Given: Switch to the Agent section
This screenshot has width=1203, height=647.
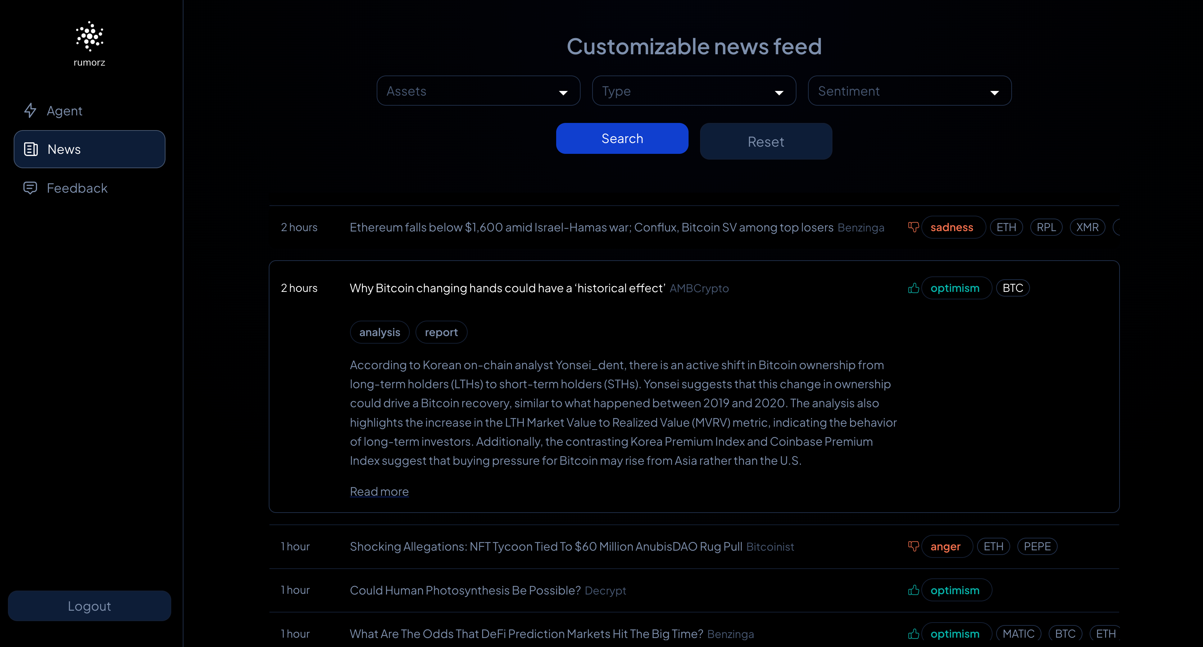Looking at the screenshot, I should point(64,111).
